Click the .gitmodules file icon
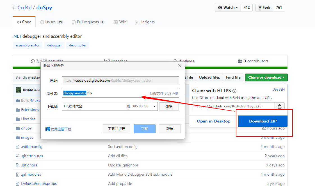Image resolution: width=315 pixels, height=186 pixels. pos(17,174)
